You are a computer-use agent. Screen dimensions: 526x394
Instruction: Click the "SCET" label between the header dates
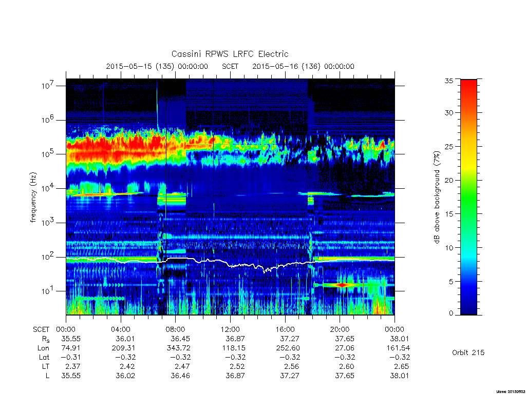pyautogui.click(x=230, y=66)
